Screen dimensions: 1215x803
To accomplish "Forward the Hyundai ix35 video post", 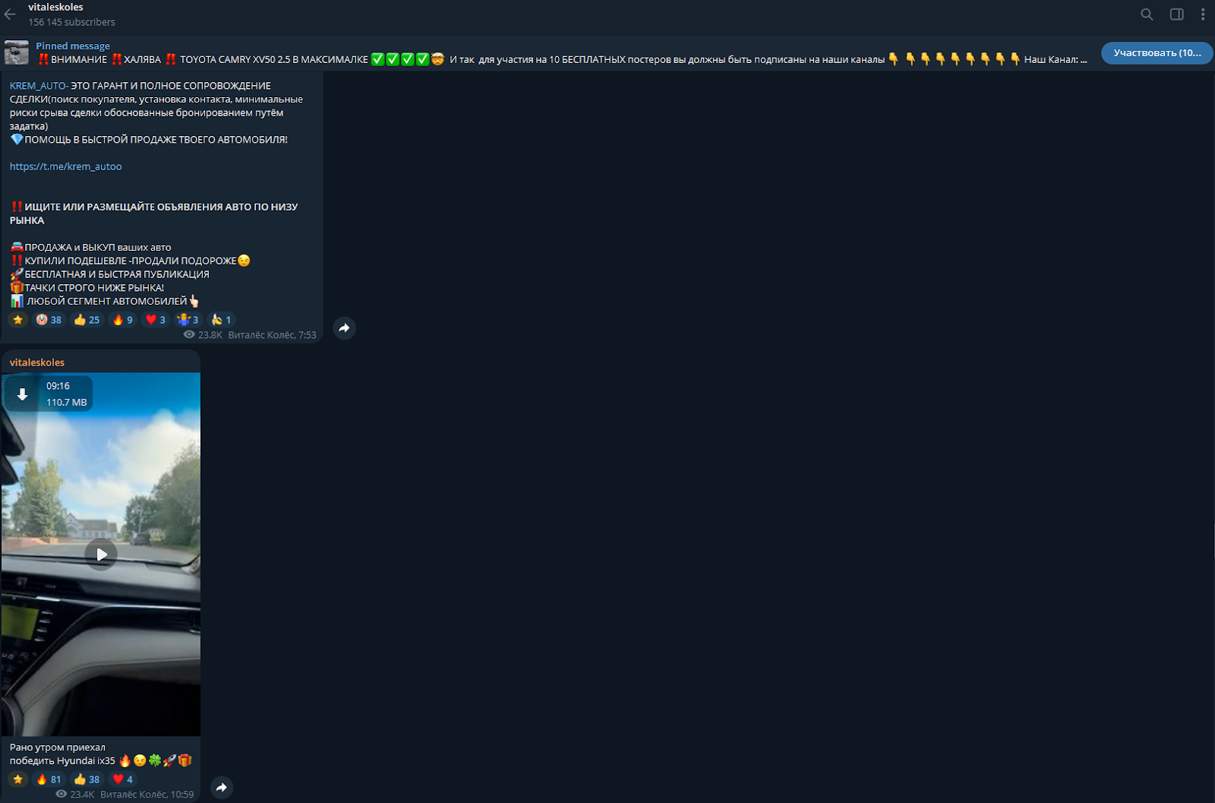I will click(221, 787).
